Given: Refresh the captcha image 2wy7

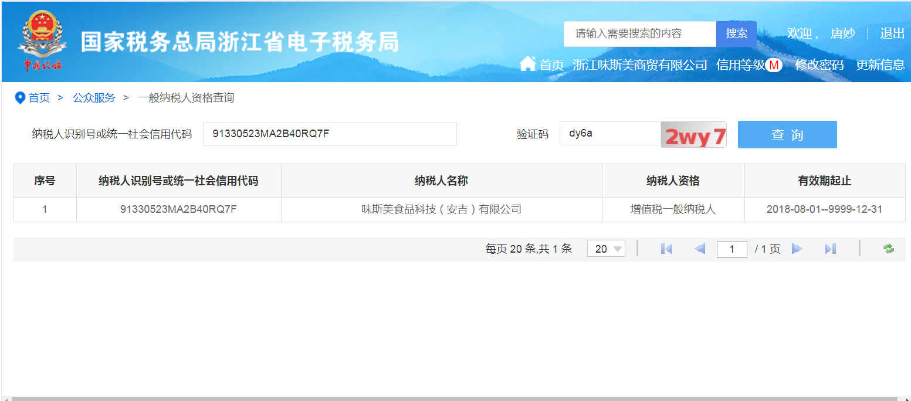Looking at the screenshot, I should [x=694, y=135].
